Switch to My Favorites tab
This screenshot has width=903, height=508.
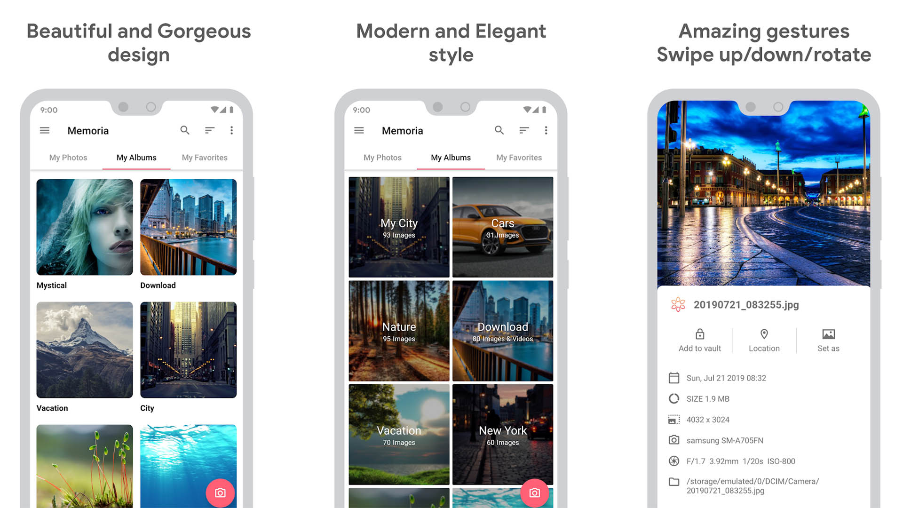[205, 158]
